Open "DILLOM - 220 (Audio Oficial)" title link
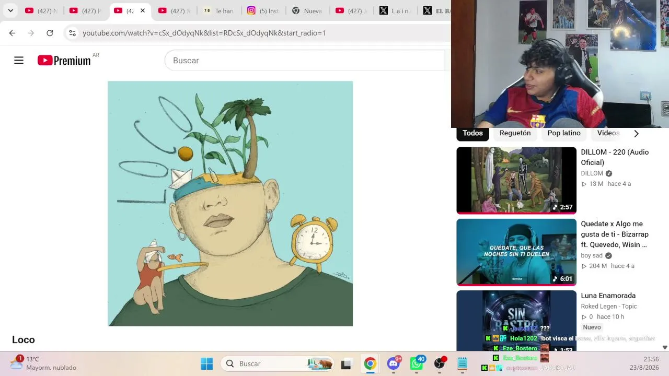 tap(615, 157)
